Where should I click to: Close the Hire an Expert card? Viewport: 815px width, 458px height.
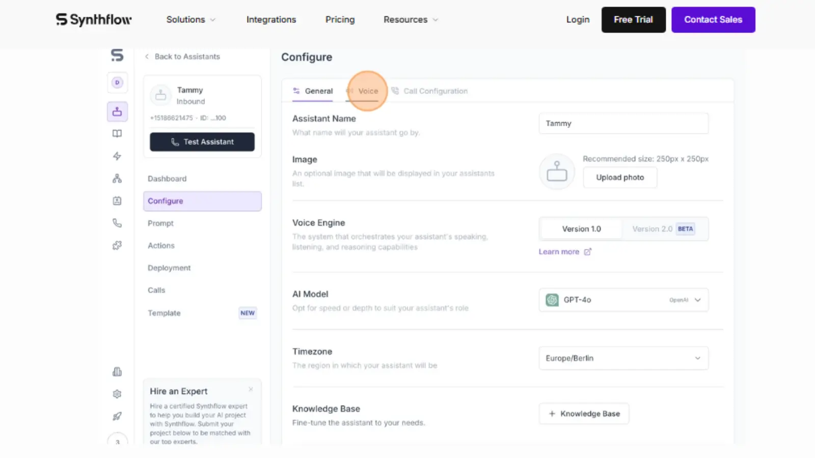click(251, 389)
